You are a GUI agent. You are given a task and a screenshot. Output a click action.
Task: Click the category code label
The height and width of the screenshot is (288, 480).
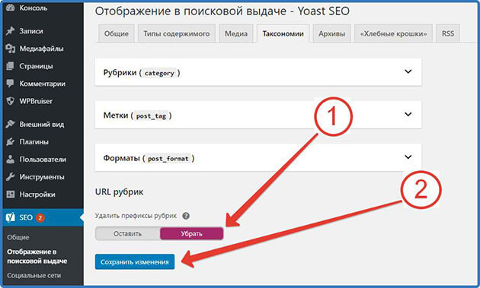[x=159, y=73]
